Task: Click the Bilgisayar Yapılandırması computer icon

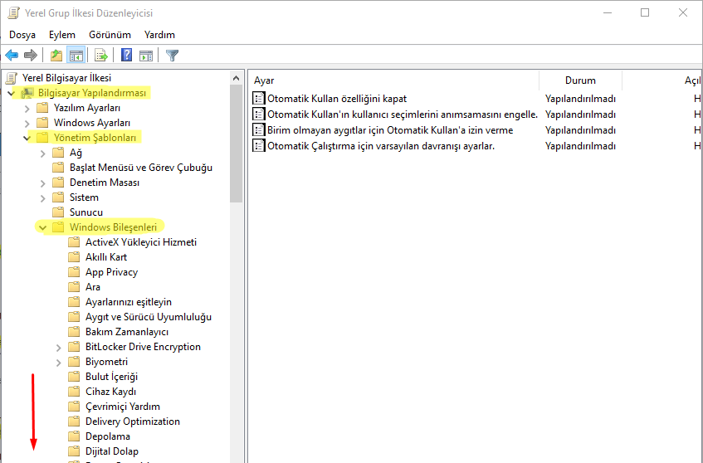Action: point(27,93)
